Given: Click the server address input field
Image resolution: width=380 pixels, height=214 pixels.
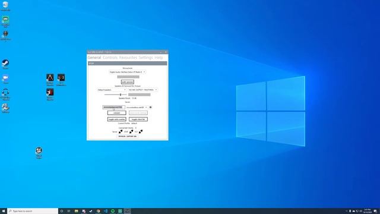Looking at the screenshot, I should [113, 107].
